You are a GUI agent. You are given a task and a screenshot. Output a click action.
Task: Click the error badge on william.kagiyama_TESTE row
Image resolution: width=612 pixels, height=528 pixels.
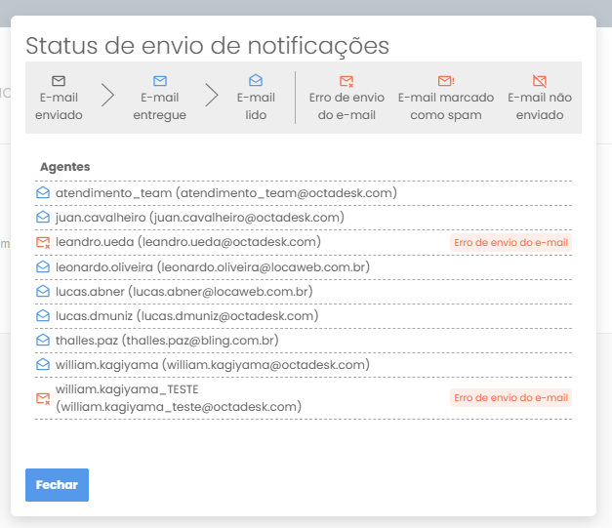(510, 397)
